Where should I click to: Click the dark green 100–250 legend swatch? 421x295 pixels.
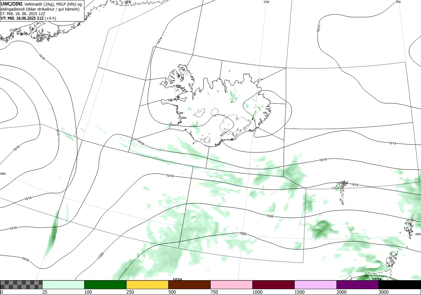(x=106, y=284)
